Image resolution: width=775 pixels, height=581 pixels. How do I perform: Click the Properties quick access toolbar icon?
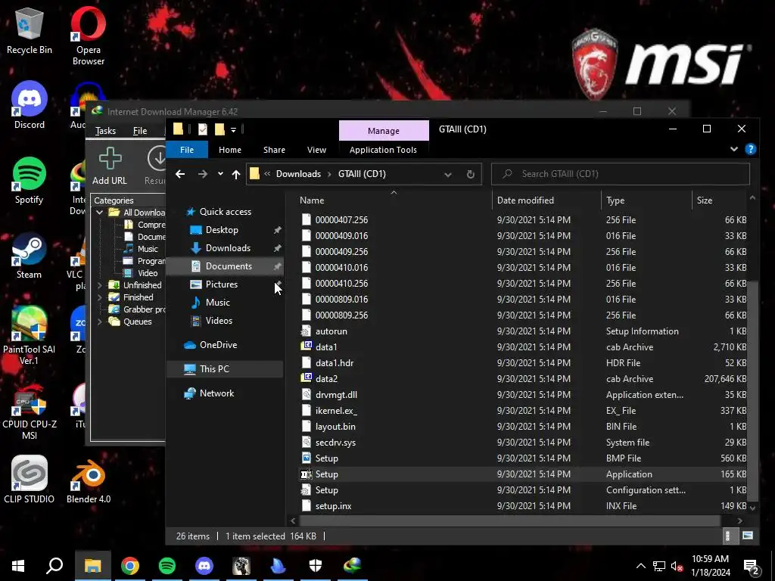203,129
